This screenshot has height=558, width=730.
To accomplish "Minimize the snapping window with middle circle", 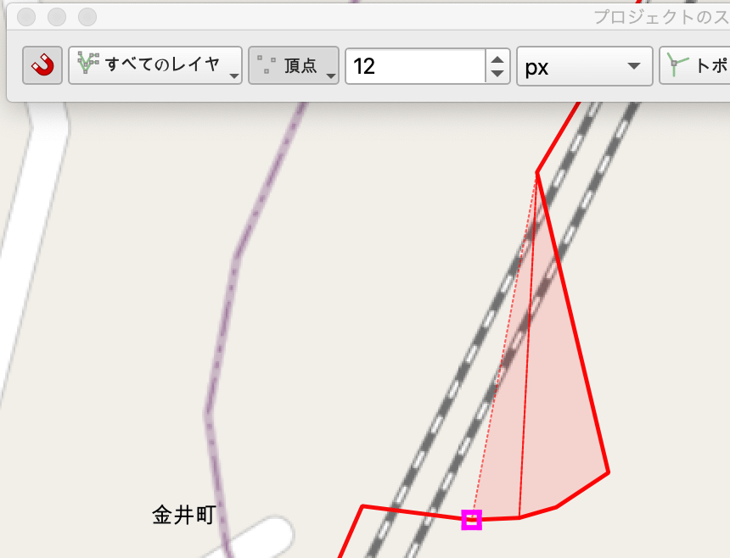I will [x=57, y=17].
